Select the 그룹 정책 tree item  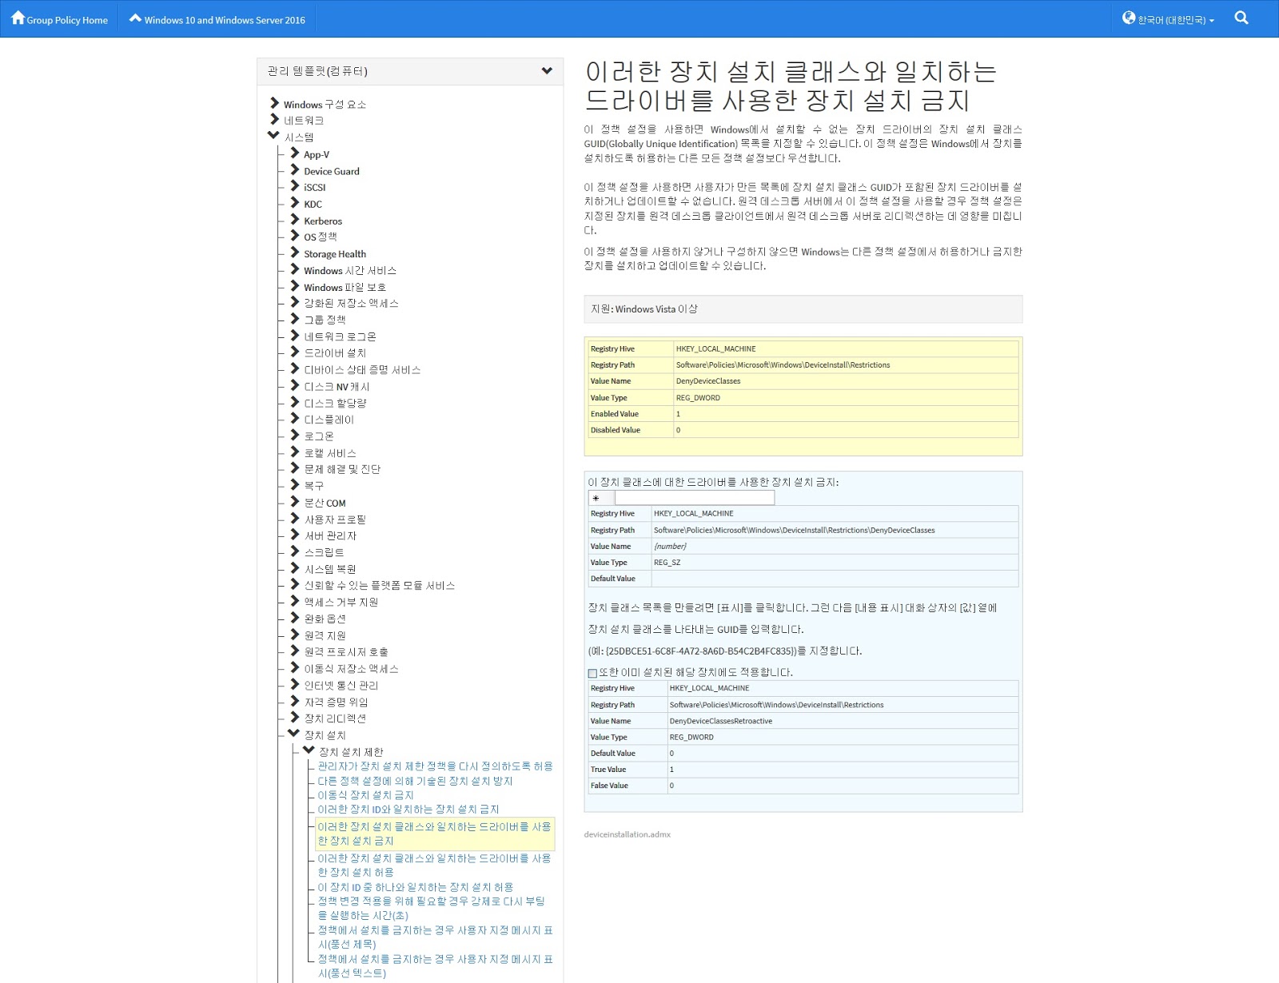[325, 320]
